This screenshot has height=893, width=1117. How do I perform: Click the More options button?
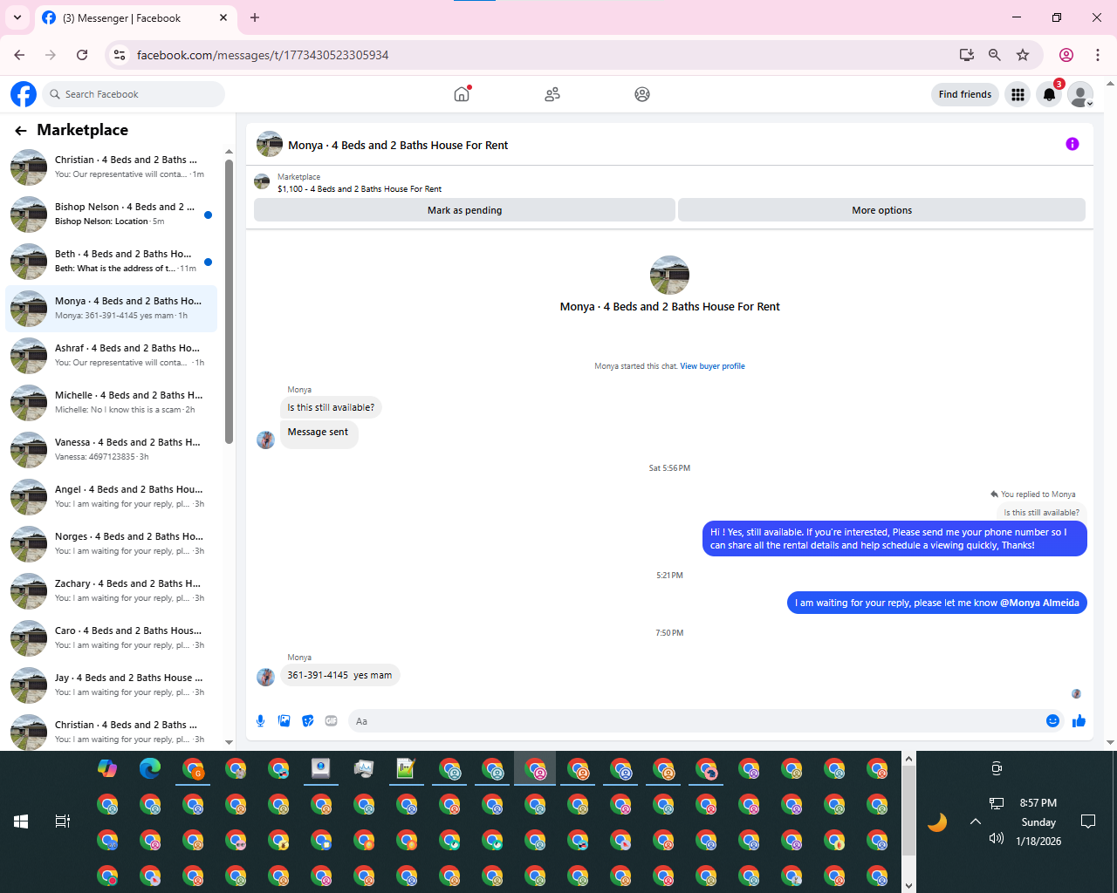(881, 210)
